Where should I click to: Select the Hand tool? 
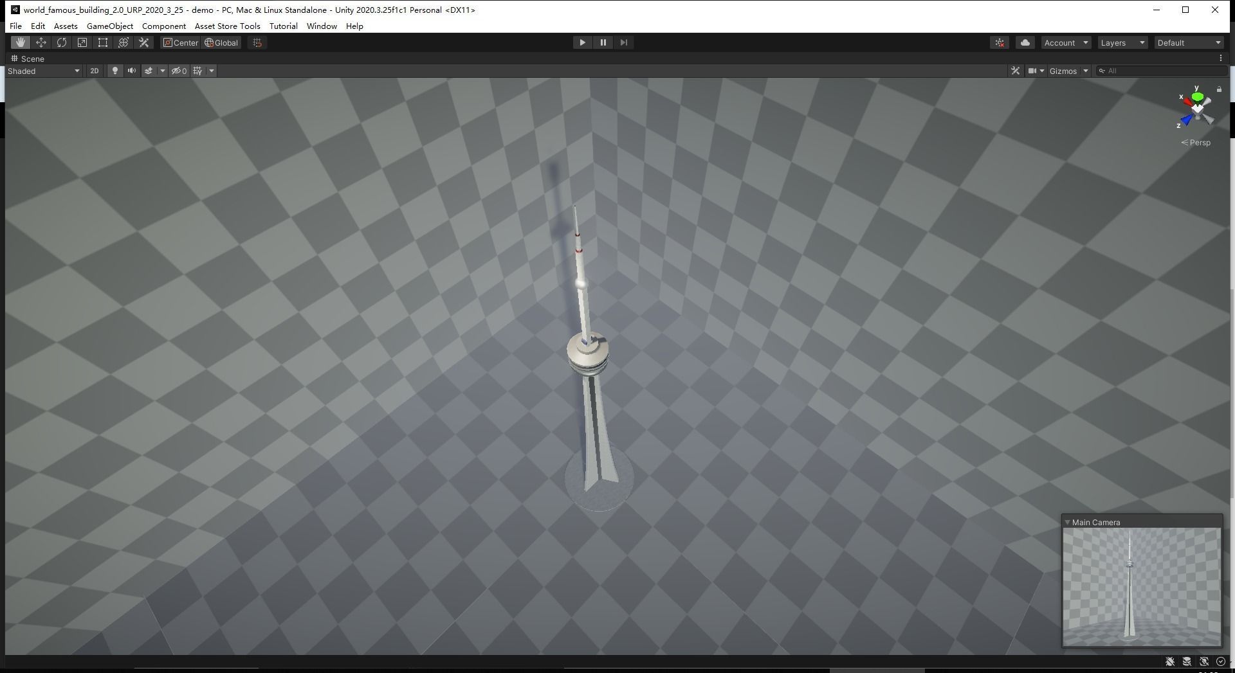coord(21,42)
